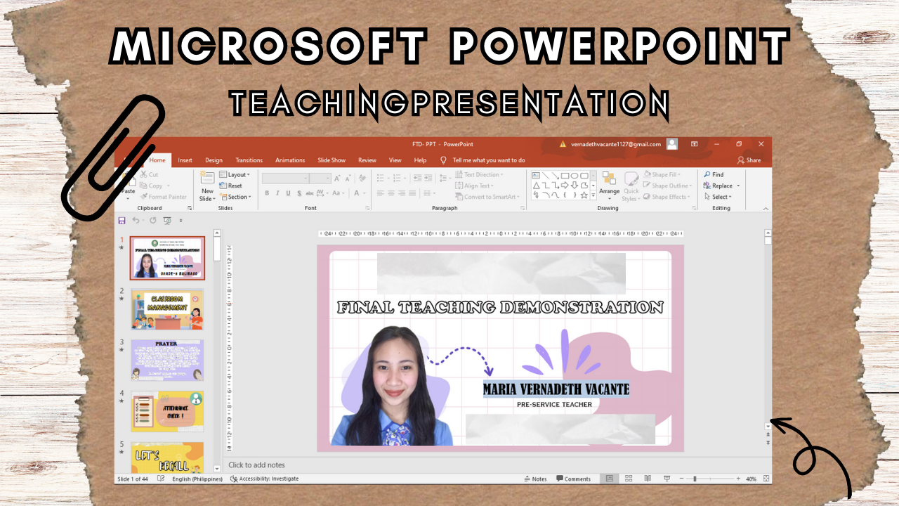Clear all formatting icon
899x506 pixels.
(361, 179)
